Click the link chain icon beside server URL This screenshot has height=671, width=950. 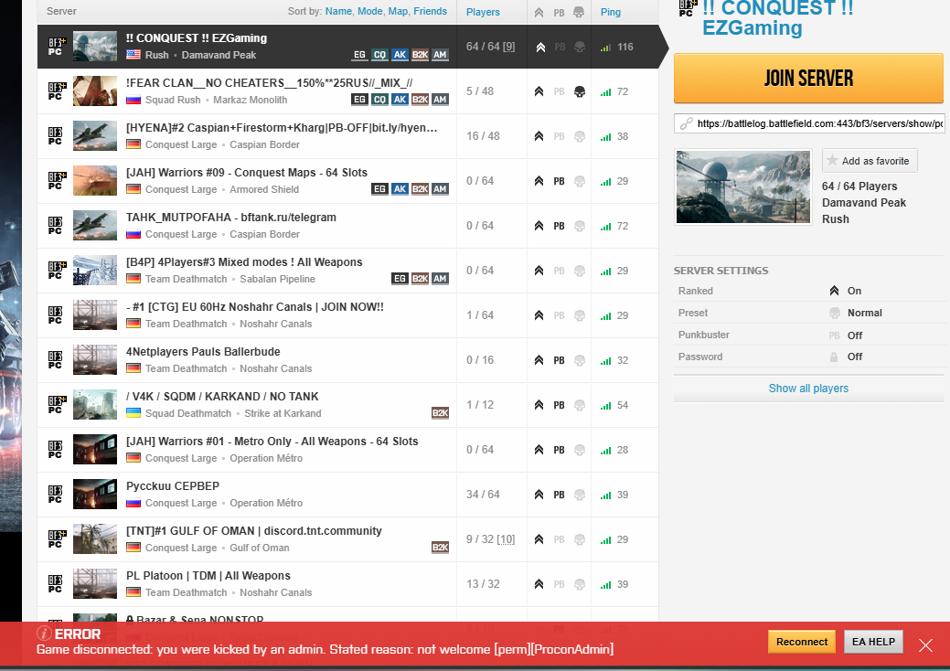point(686,123)
